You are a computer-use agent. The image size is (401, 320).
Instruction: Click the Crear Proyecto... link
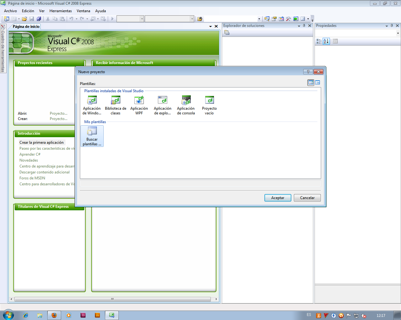(59, 119)
